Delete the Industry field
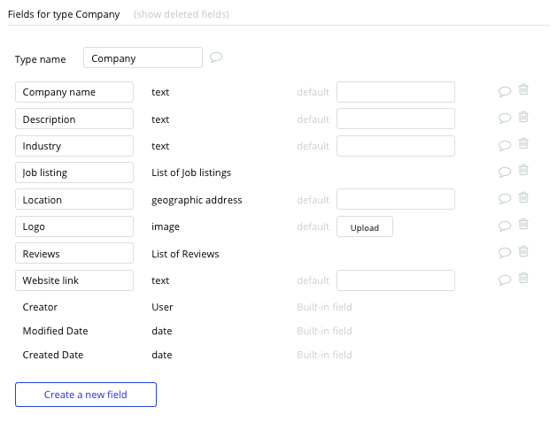 pos(523,143)
